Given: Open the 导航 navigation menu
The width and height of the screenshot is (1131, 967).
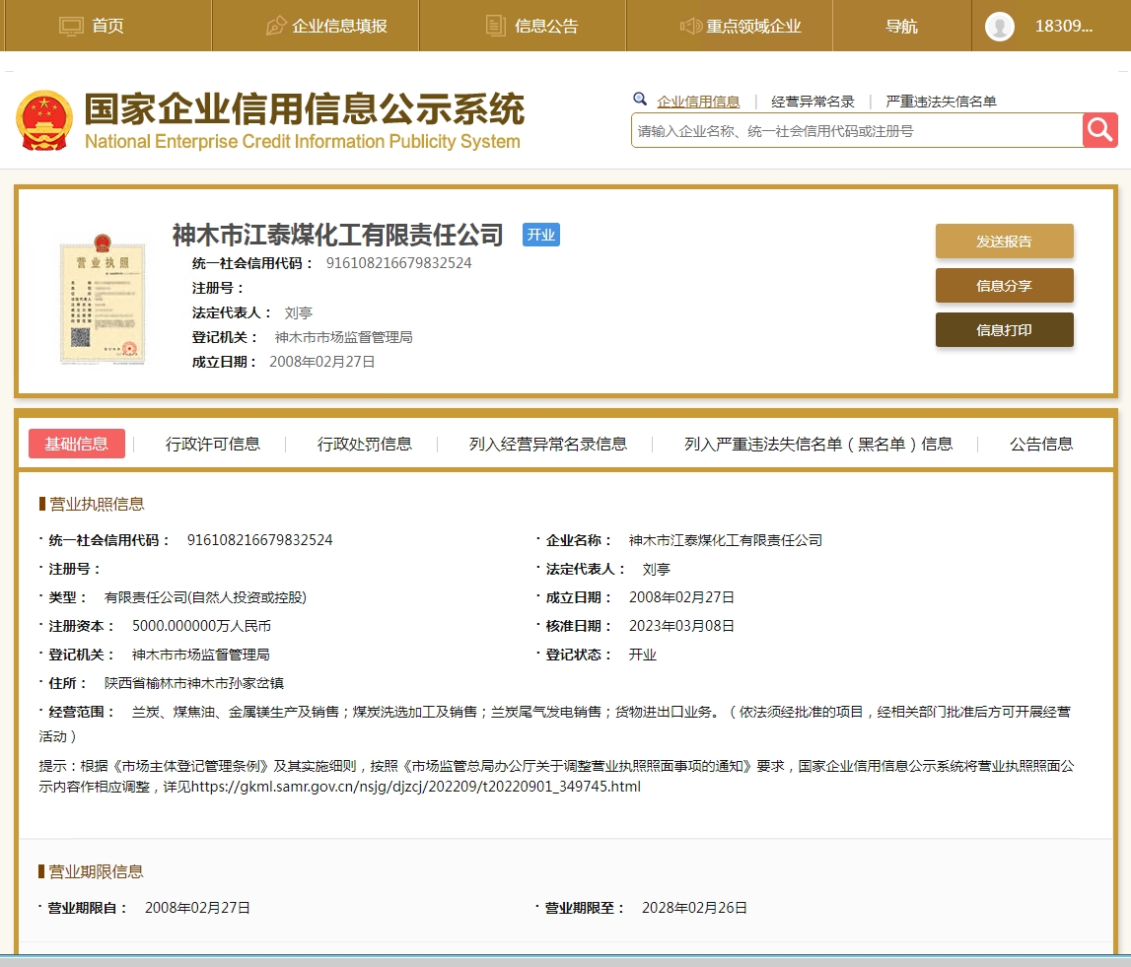Looking at the screenshot, I should pyautogui.click(x=901, y=26).
